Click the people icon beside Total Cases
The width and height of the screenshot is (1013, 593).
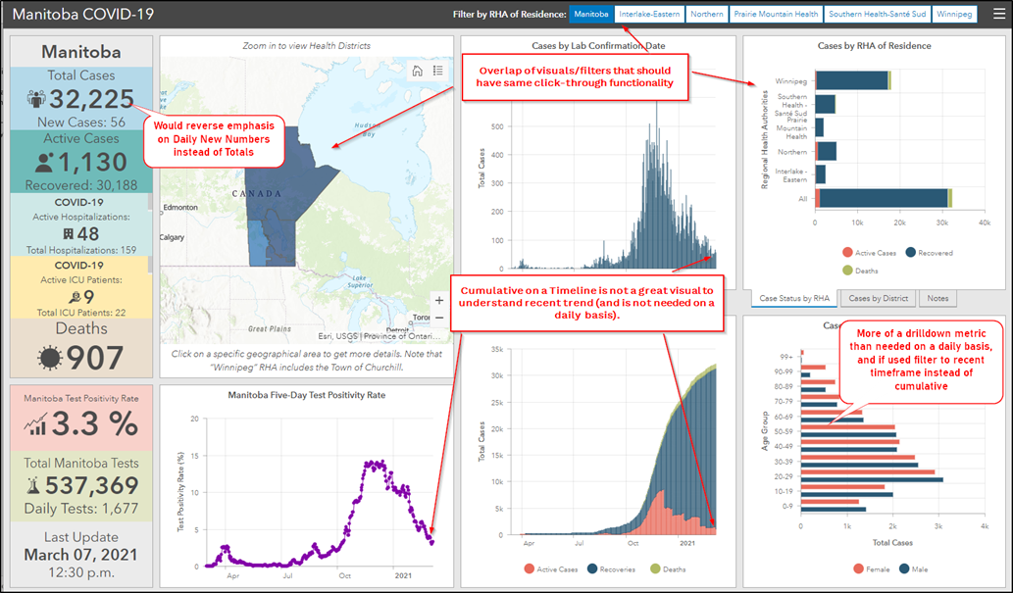click(36, 99)
